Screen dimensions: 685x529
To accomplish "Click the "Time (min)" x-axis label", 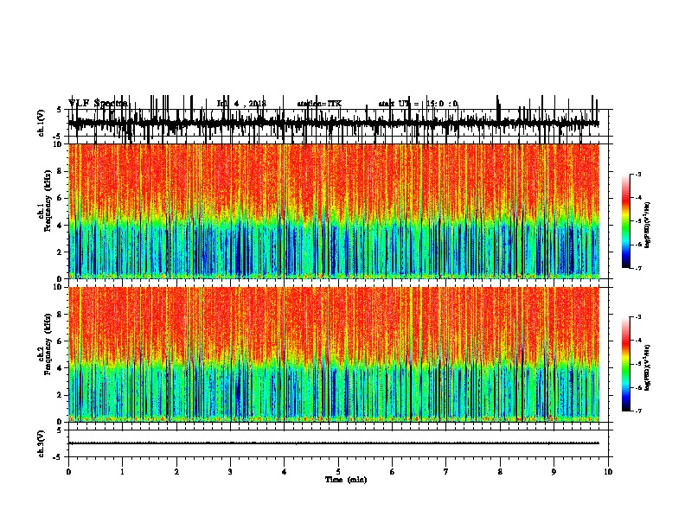I will pos(346,480).
